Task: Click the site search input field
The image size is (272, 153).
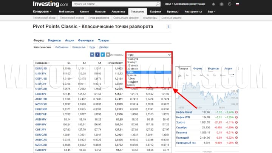Action: pos(114,4)
